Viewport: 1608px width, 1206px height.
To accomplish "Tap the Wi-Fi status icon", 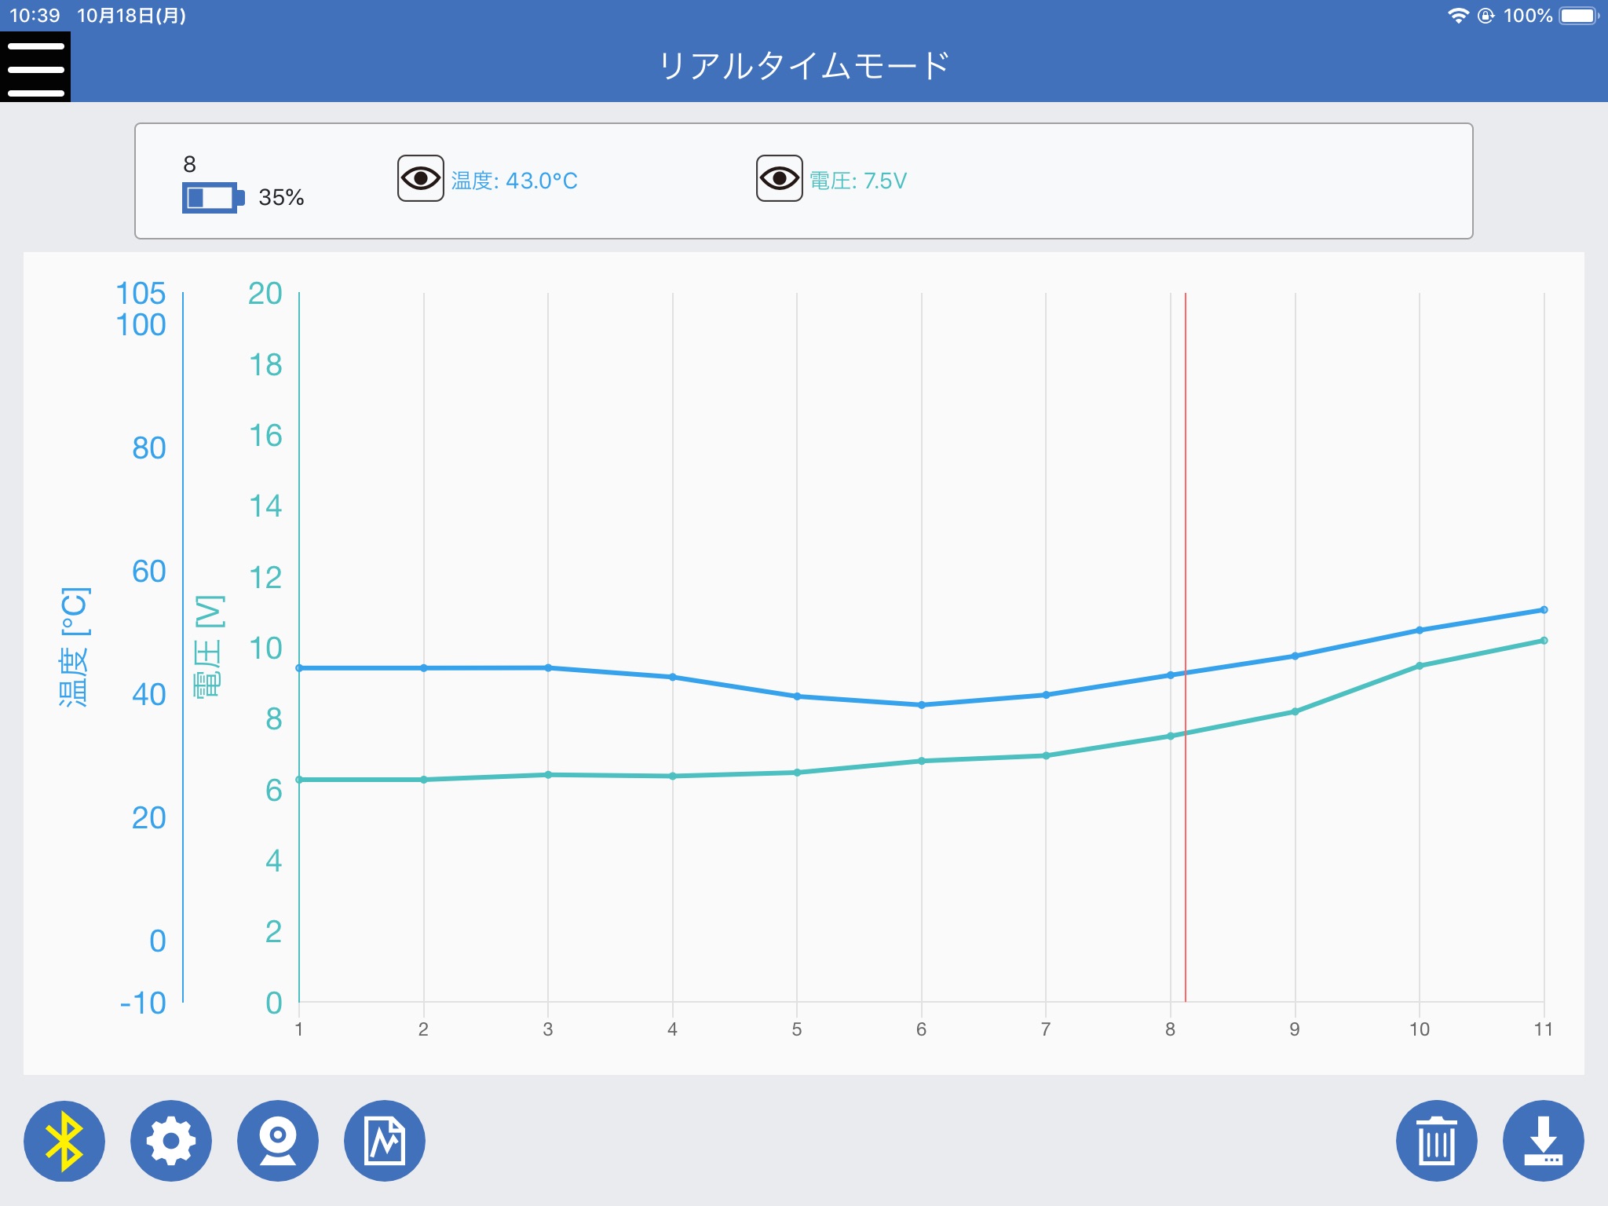I will [1458, 16].
